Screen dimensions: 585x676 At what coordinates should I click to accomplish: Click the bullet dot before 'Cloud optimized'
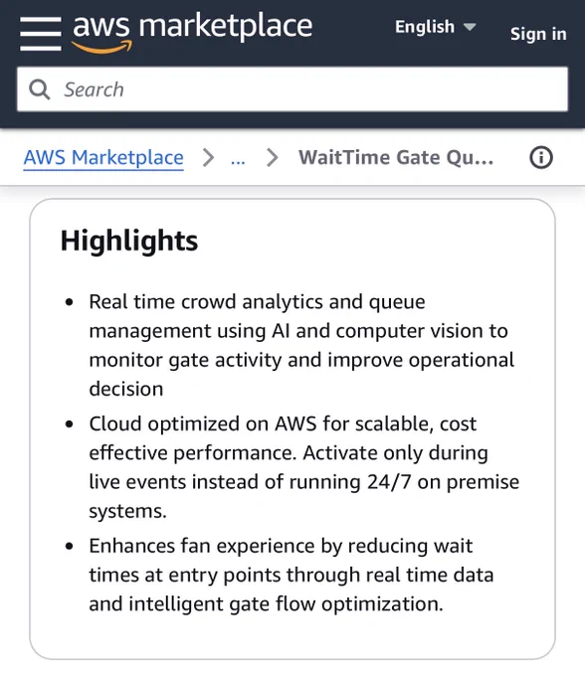point(69,424)
